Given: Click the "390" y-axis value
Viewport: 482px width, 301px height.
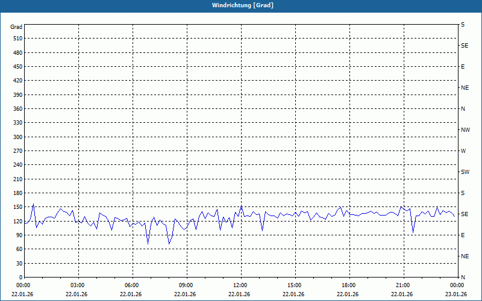Looking at the screenshot, I should [x=18, y=95].
